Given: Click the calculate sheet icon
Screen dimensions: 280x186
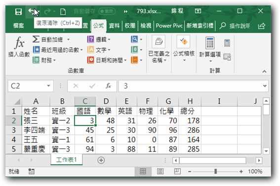Looking at the screenshot, I should coord(227,57).
